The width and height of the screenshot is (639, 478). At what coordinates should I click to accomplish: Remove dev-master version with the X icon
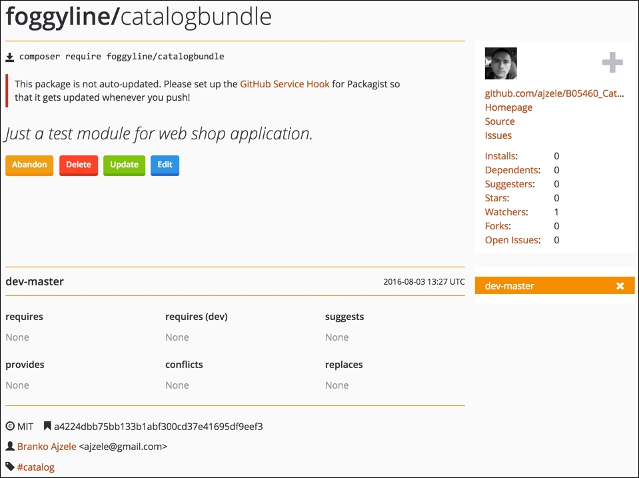click(620, 286)
